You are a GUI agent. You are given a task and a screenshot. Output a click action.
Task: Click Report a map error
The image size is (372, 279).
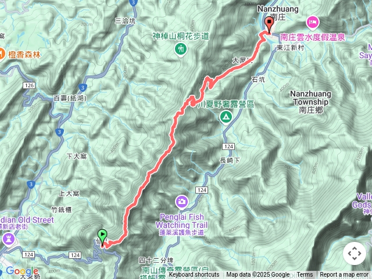[x=344, y=275]
